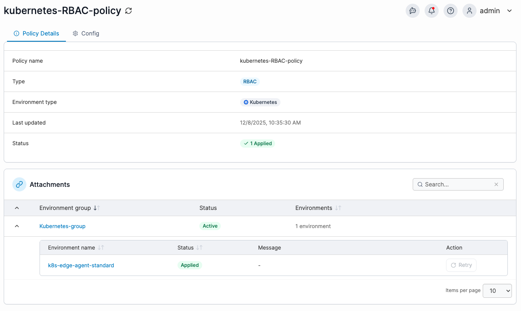Sort the Environments column
Image resolution: width=521 pixels, height=311 pixels.
[x=338, y=208]
